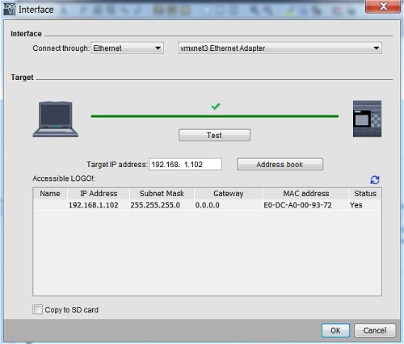The width and height of the screenshot is (404, 344).
Task: Open the Connect through Ethernet dropdown
Action: coord(128,48)
